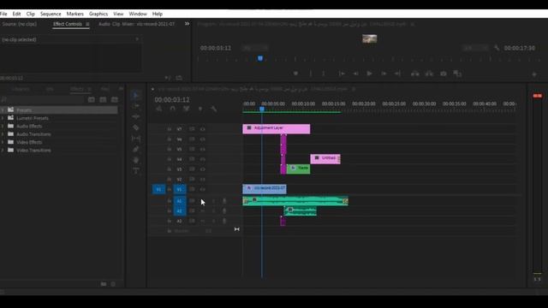This screenshot has width=548, height=308.
Task: Toggle lock on track V5
Action: [170, 149]
